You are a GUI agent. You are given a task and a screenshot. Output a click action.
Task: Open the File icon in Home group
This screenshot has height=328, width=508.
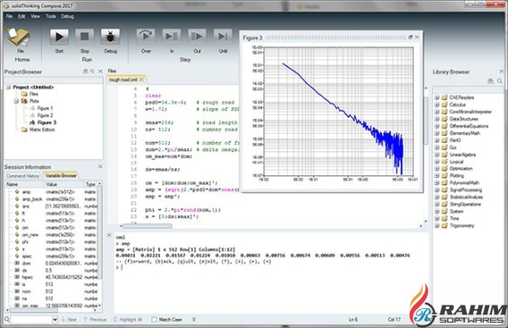pyautogui.click(x=19, y=37)
